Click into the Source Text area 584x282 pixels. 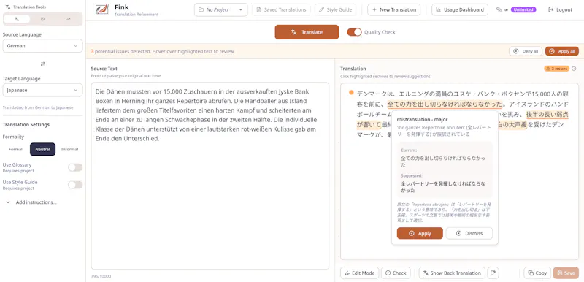210,176
